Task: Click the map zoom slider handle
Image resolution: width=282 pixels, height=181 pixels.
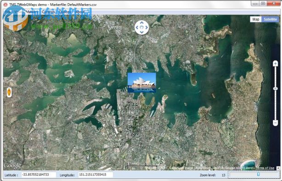Action: (x=276, y=88)
